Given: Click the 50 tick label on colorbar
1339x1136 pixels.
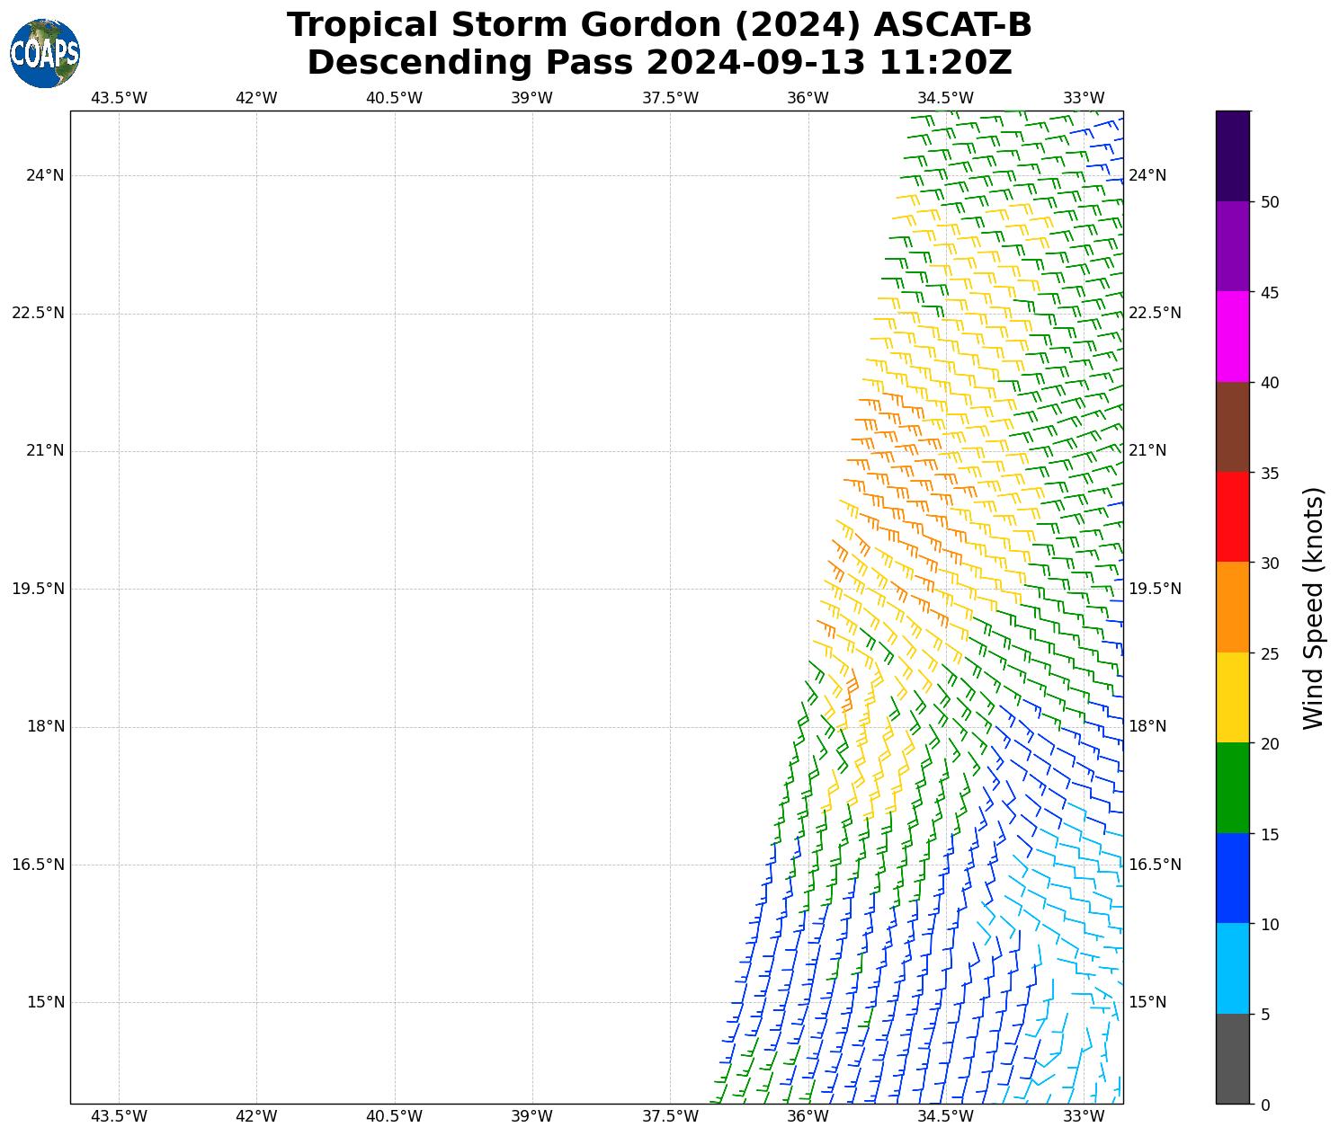Looking at the screenshot, I should (x=1270, y=202).
